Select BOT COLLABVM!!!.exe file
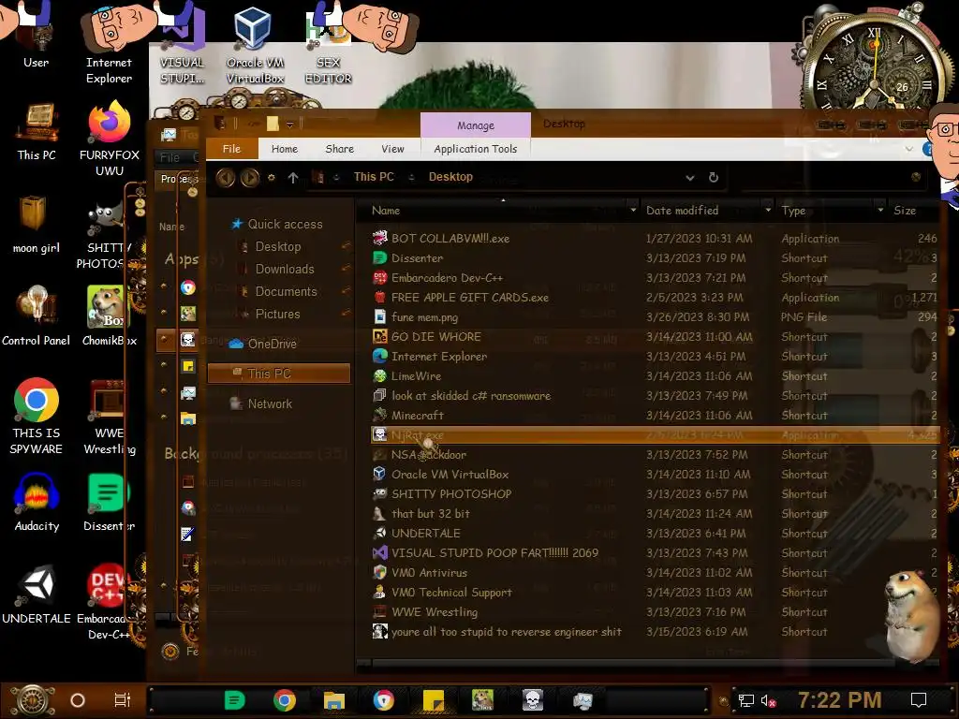959x719 pixels. [653, 239]
